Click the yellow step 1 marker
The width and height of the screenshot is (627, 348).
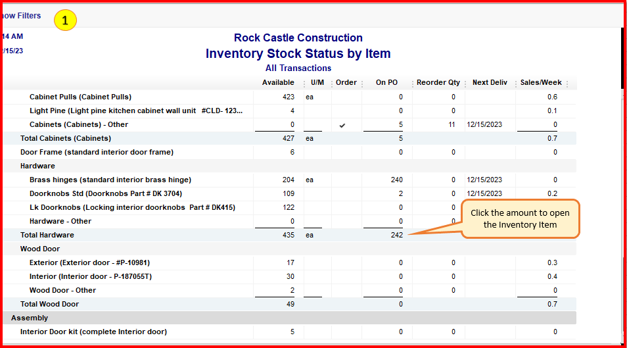65,20
